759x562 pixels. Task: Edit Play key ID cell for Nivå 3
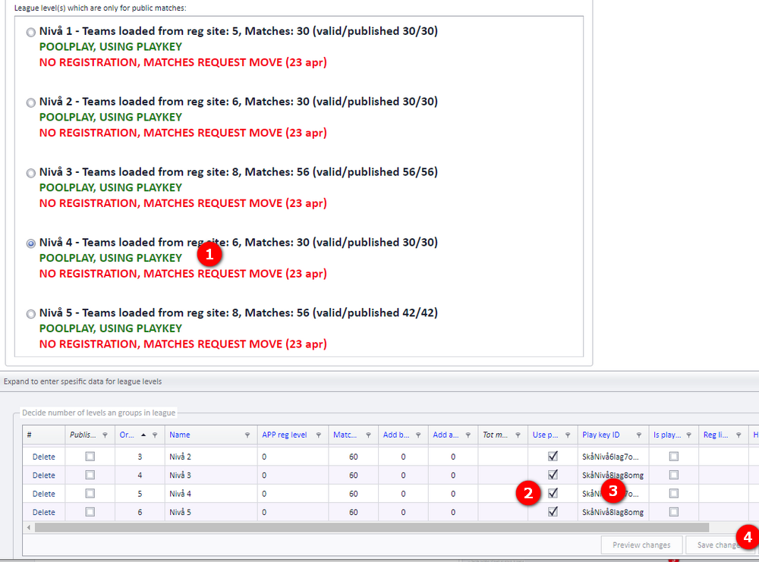coord(613,475)
